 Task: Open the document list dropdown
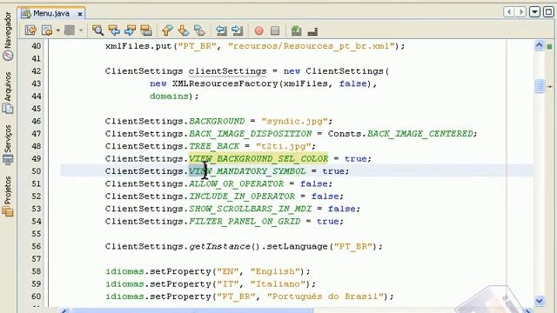point(534,11)
